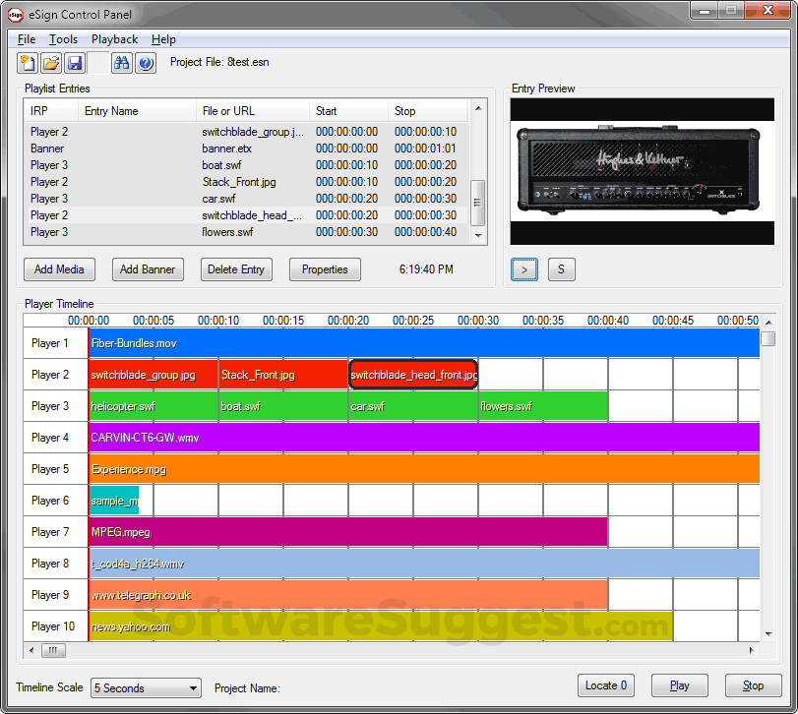Open help via the question mark icon
The width and height of the screenshot is (798, 714).
tap(146, 63)
